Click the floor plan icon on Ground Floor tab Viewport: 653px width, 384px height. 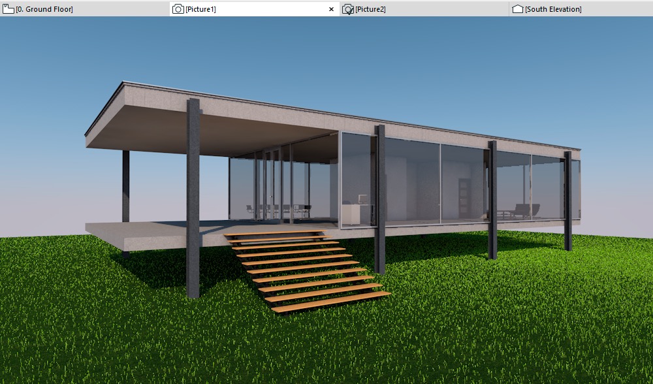coord(8,8)
